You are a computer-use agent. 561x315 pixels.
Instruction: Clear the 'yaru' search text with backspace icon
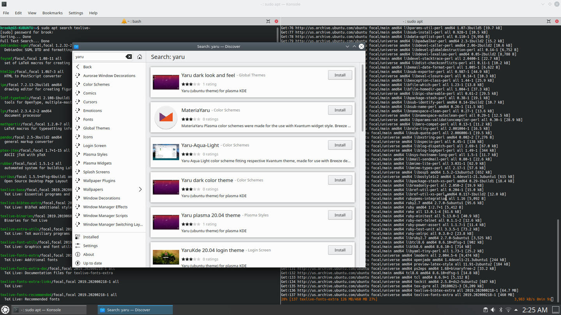[x=129, y=57]
